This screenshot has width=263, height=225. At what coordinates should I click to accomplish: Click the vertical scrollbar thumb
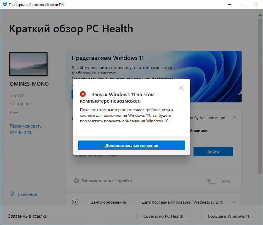point(260,97)
